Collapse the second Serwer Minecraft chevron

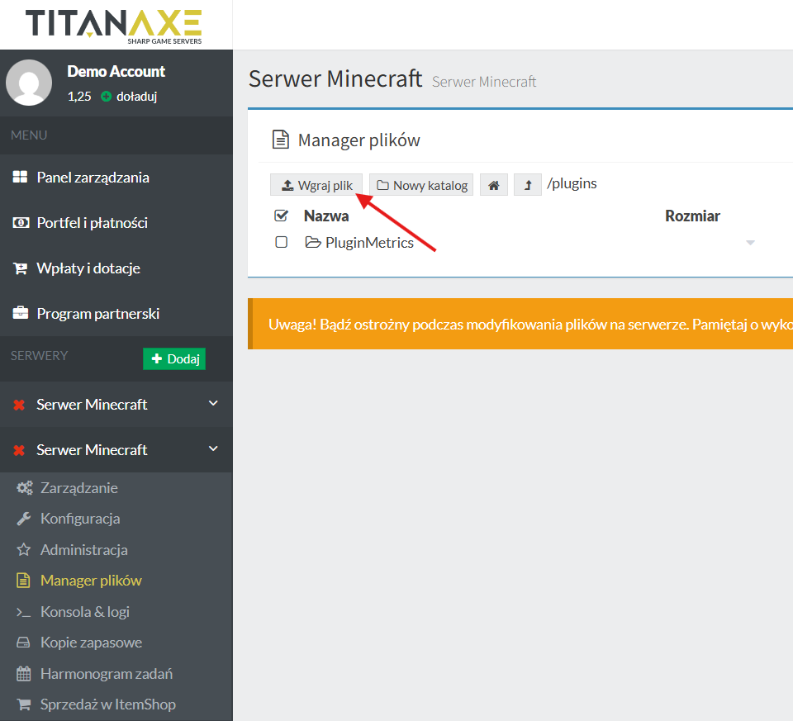213,449
